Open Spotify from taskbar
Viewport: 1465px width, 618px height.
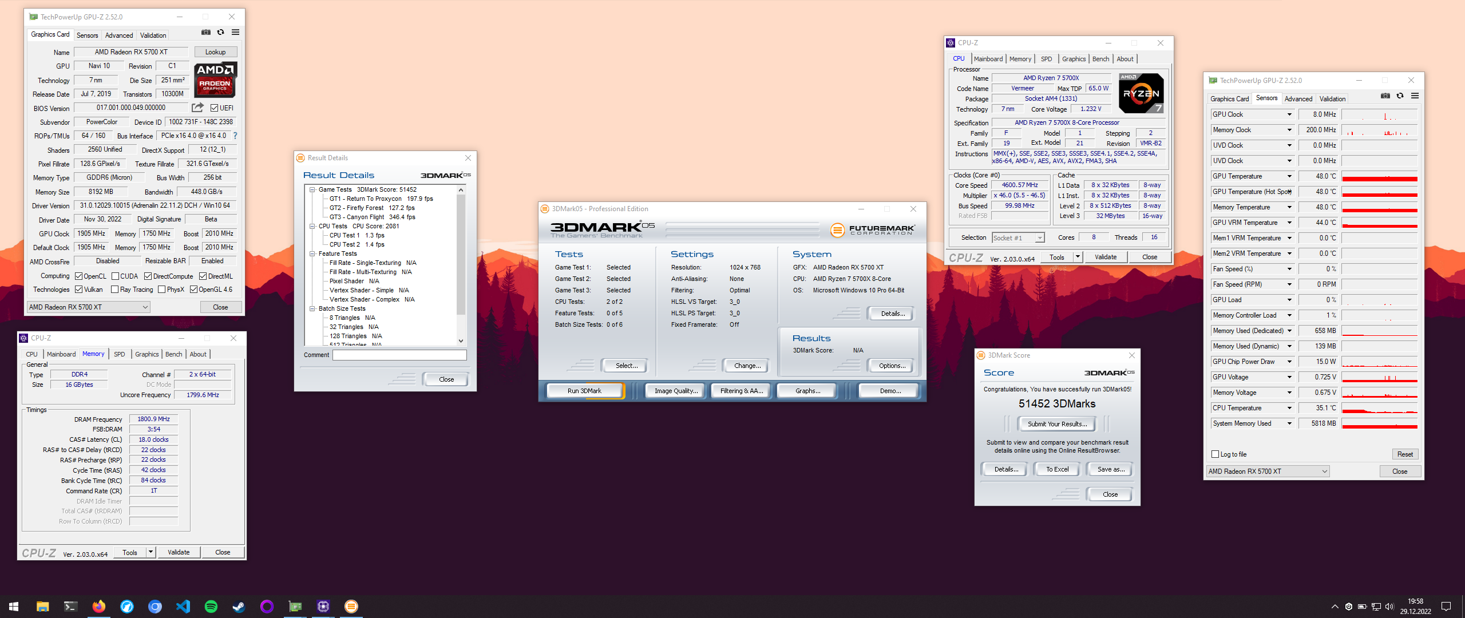(x=211, y=607)
